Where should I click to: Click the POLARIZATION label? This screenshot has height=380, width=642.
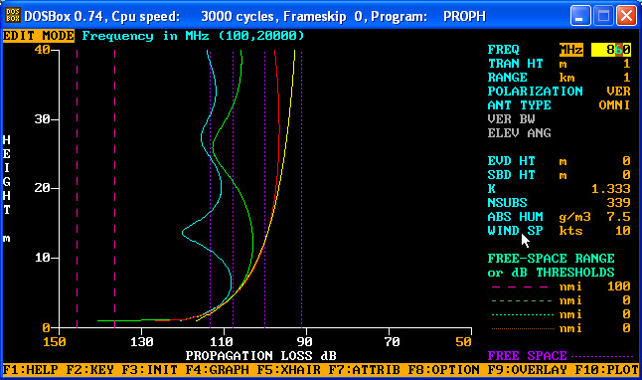(535, 91)
